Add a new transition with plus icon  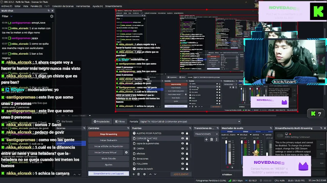(206, 140)
